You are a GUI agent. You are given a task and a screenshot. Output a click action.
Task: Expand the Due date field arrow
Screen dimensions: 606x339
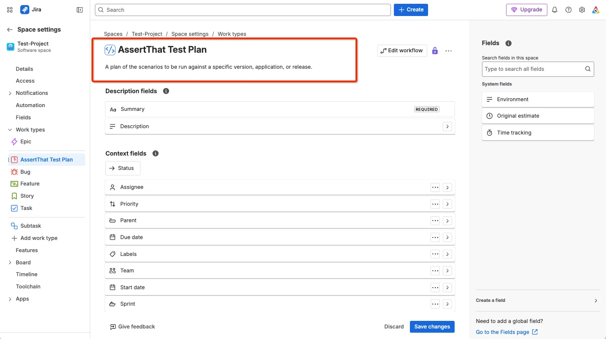click(x=447, y=237)
